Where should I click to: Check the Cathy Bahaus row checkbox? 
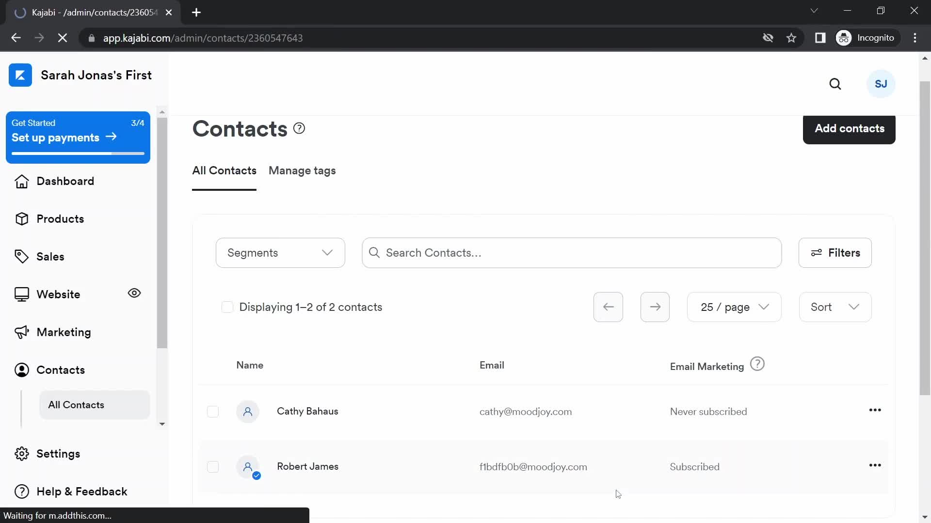coord(212,412)
